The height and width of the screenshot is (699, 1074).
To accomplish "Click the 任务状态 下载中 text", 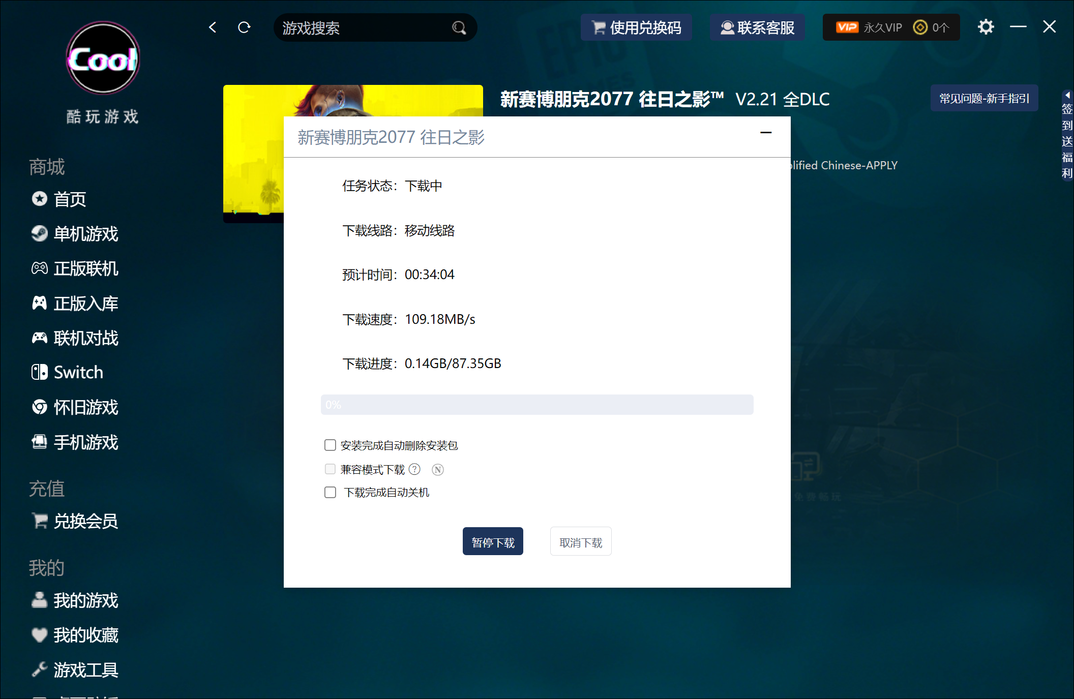I will [392, 186].
